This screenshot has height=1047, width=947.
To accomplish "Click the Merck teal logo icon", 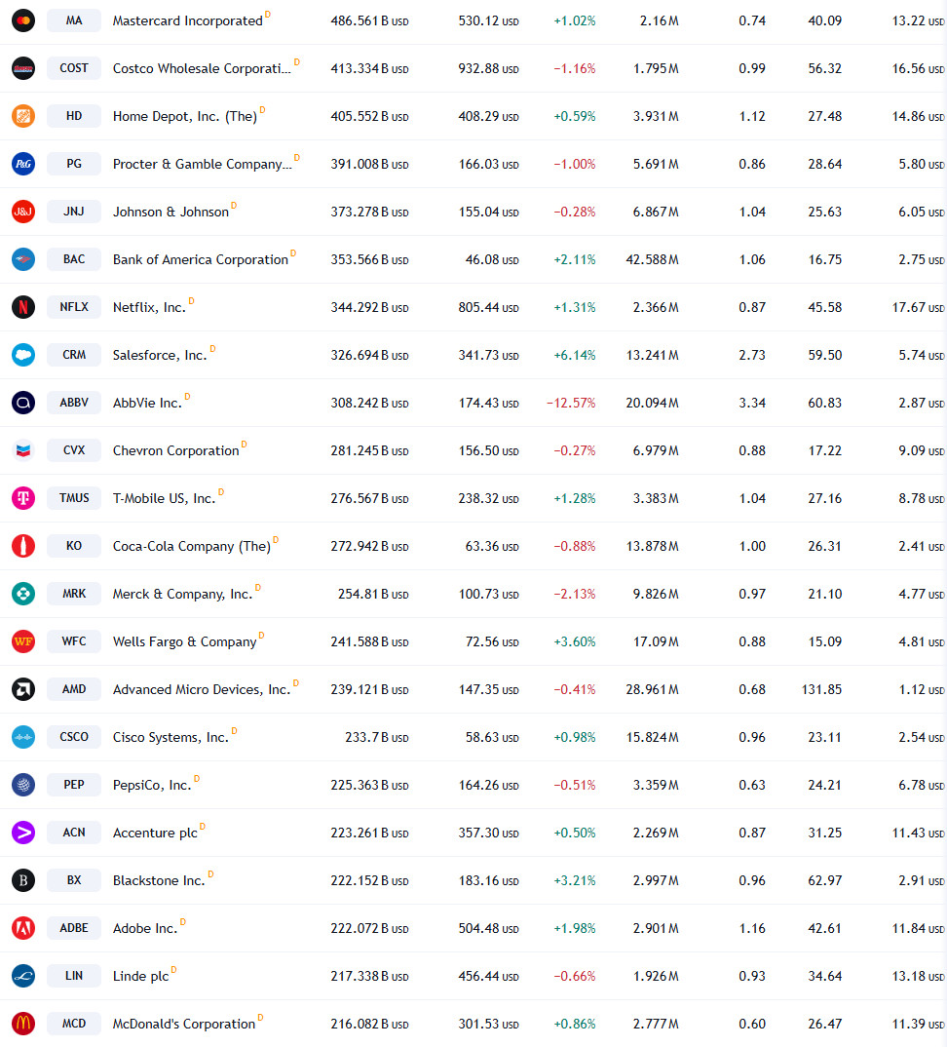I will (23, 594).
